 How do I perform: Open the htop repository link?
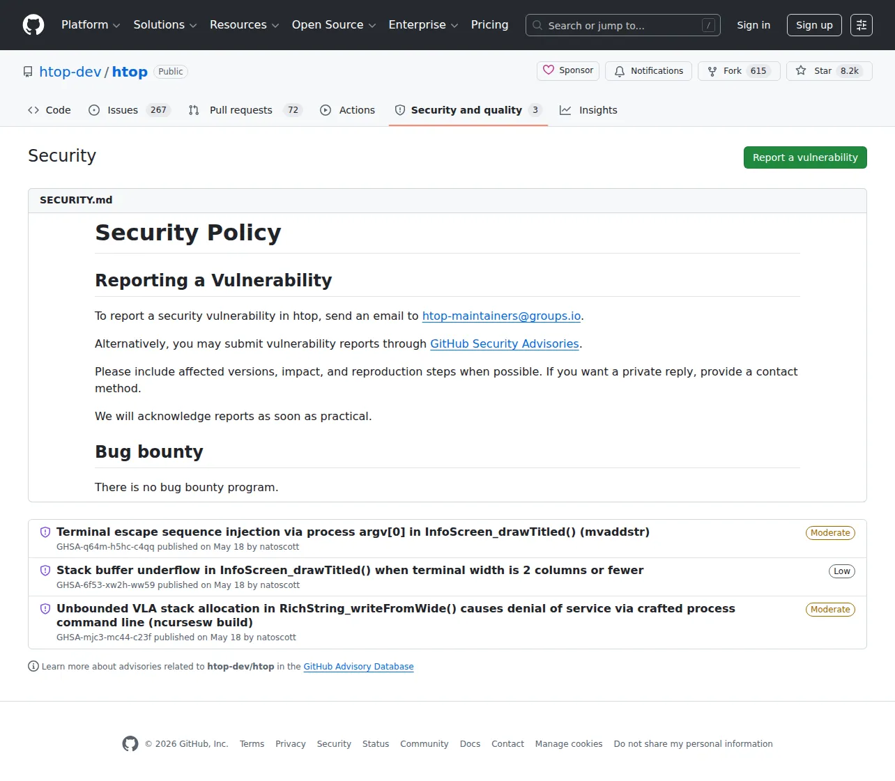[130, 72]
